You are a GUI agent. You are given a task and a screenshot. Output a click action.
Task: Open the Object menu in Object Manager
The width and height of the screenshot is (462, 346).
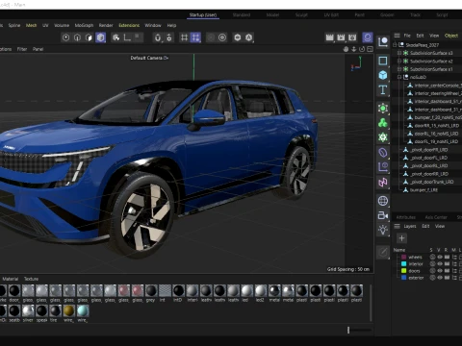[x=451, y=36]
